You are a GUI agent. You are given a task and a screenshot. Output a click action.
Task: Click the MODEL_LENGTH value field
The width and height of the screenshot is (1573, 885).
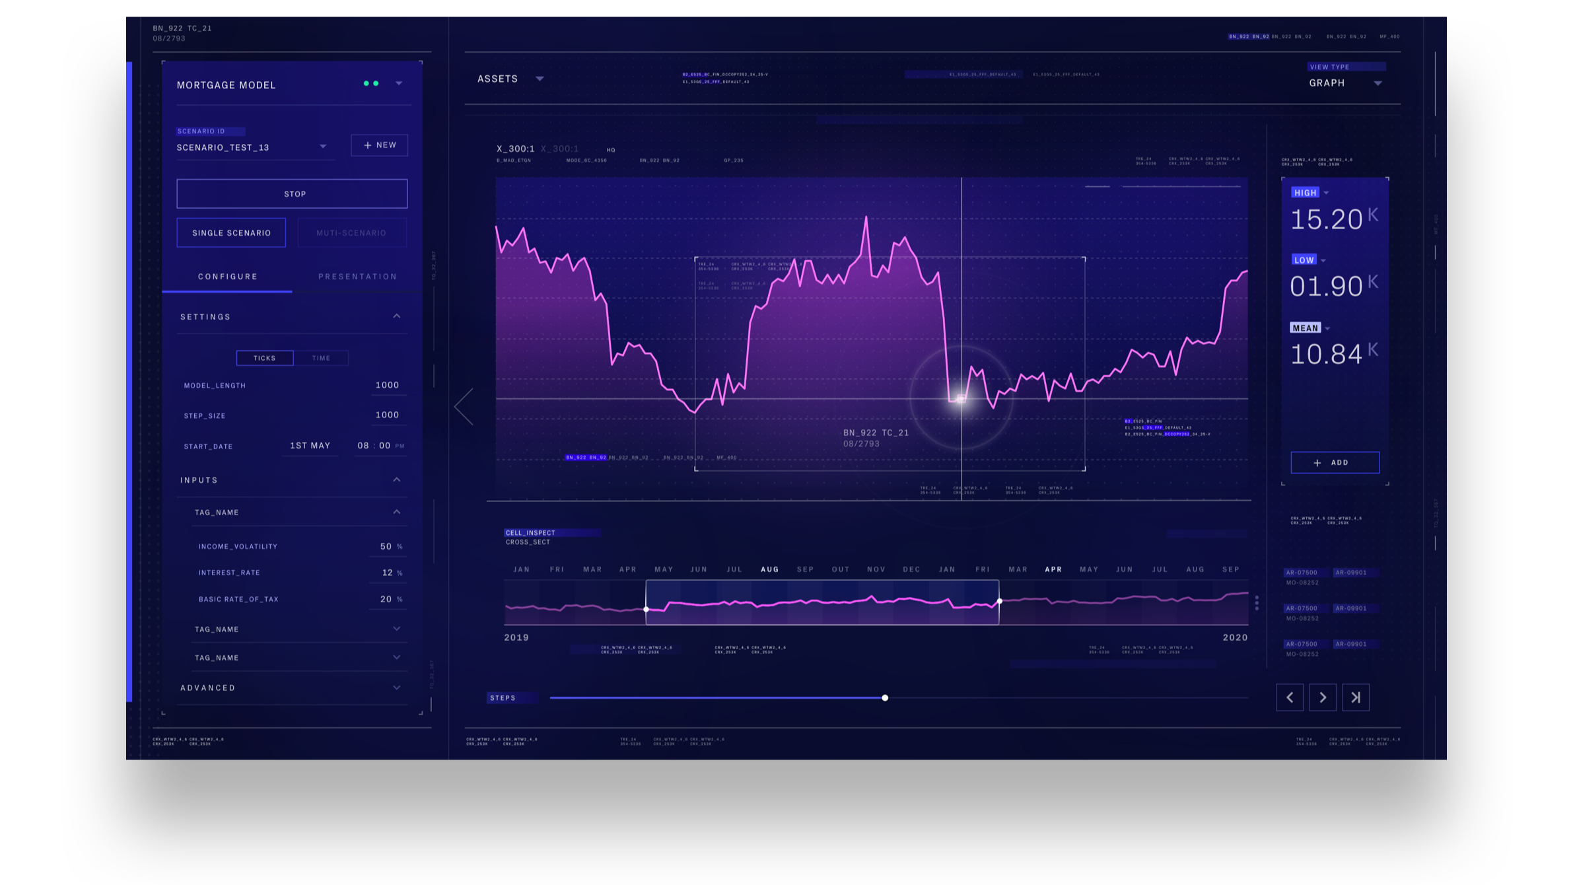click(387, 385)
